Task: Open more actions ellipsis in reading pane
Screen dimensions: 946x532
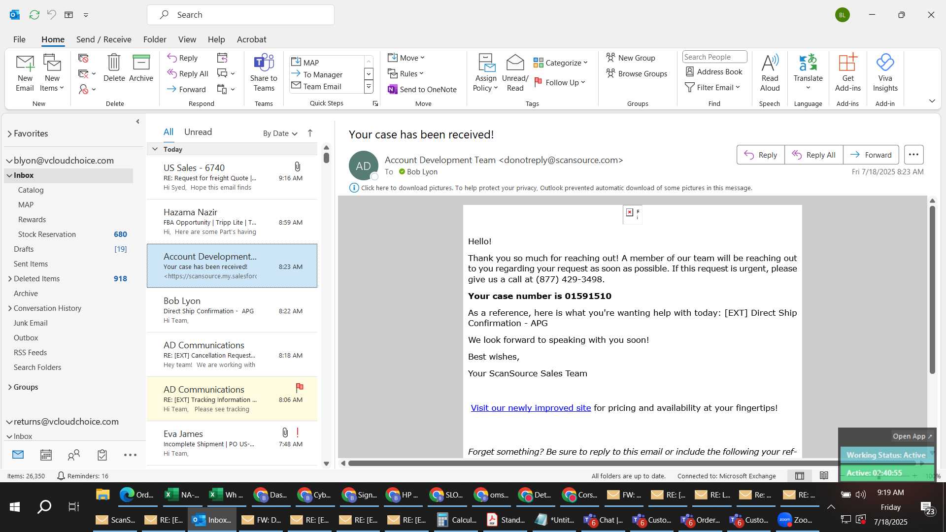Action: pyautogui.click(x=913, y=155)
